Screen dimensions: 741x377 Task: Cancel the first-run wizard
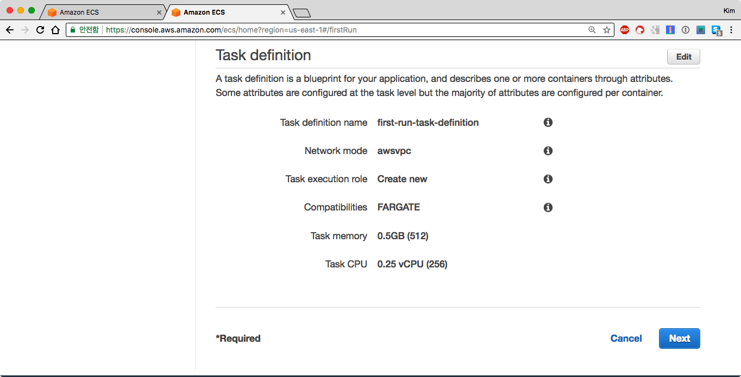click(626, 338)
